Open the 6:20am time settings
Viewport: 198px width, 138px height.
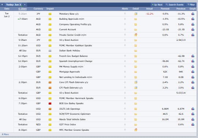pos(22,9)
